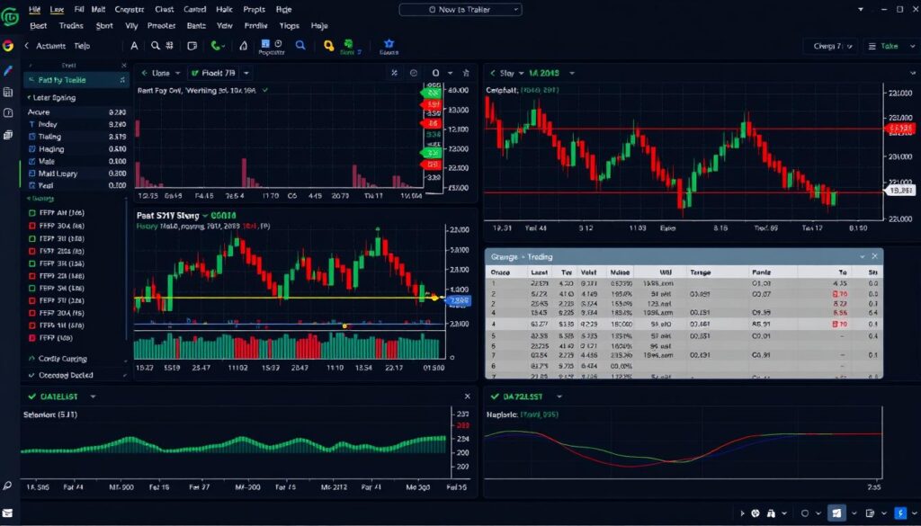The height and width of the screenshot is (526, 921).
Task: Click the green phone icon in toolbar
Action: tap(217, 46)
